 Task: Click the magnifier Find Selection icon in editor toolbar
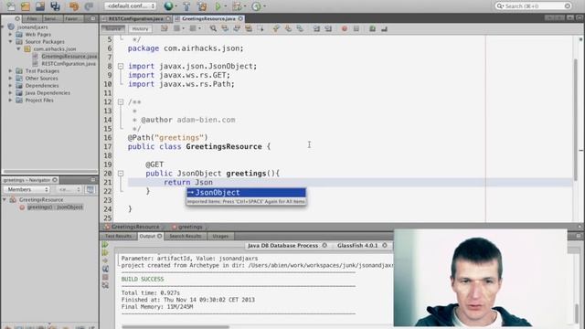(x=213, y=28)
